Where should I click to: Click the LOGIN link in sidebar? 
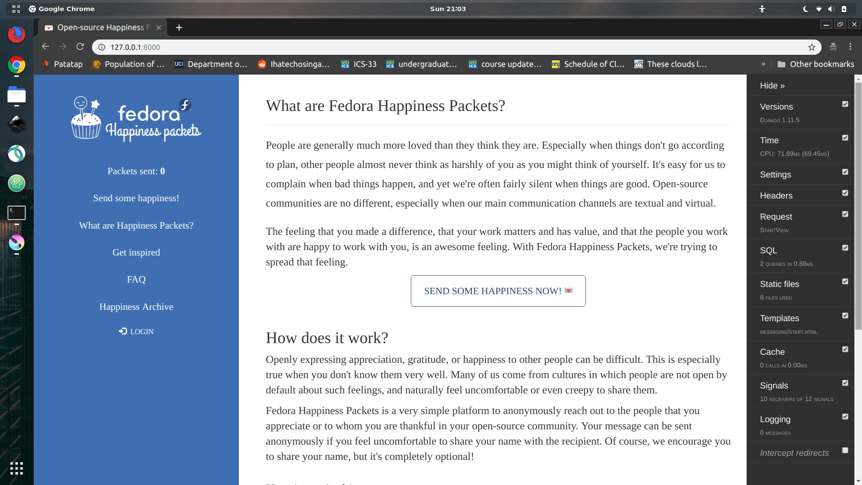[x=136, y=331]
